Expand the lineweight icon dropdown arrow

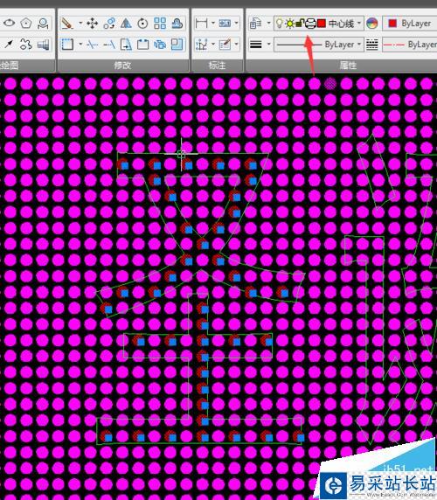pos(268,44)
